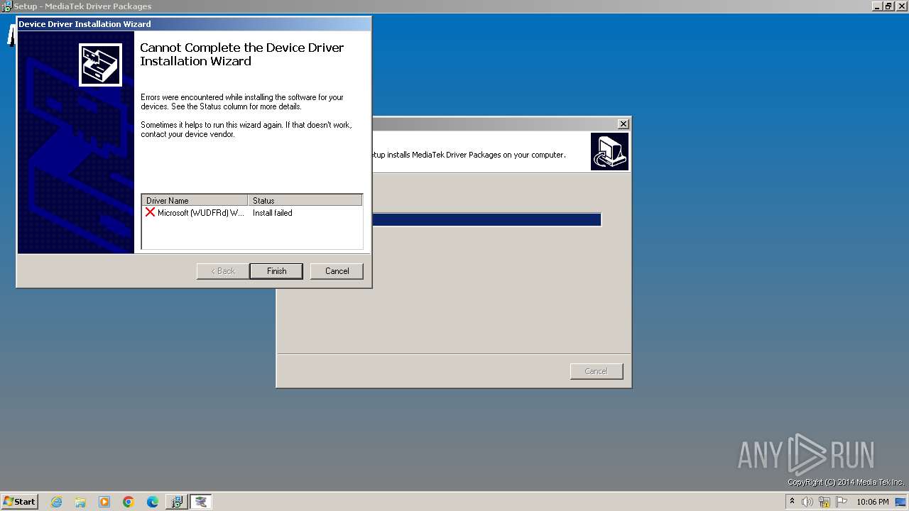Show hidden system tray icons
This screenshot has height=511, width=909.
(792, 502)
